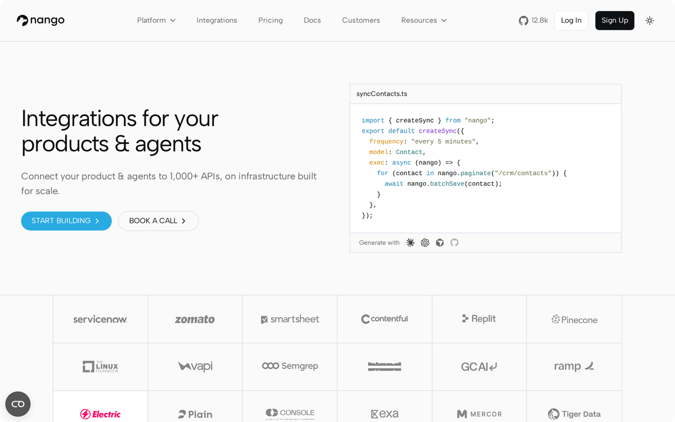Click the "Generate with" label
Viewport: 675px width, 422px height.
pyautogui.click(x=379, y=243)
